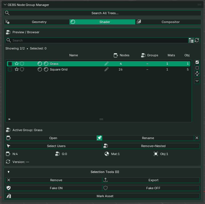Screen dimensions: 205x204
Task: Click shader sphere icon beside Square Grid name
Action: pos(46,69)
